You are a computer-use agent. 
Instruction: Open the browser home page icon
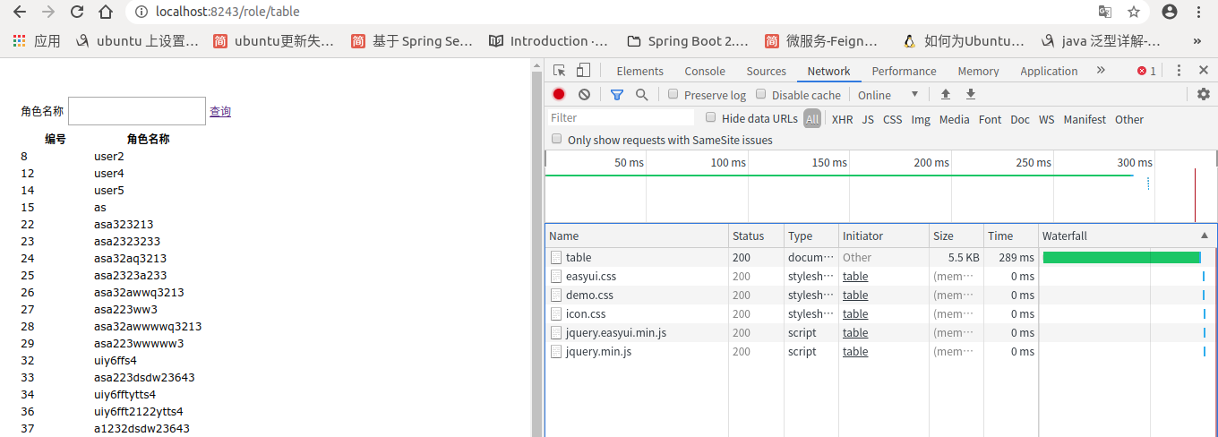[106, 12]
